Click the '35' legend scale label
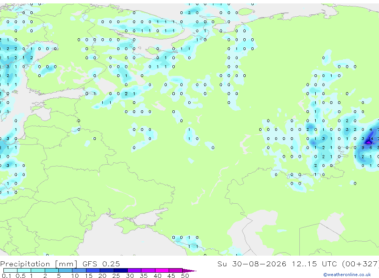 (144, 276)
